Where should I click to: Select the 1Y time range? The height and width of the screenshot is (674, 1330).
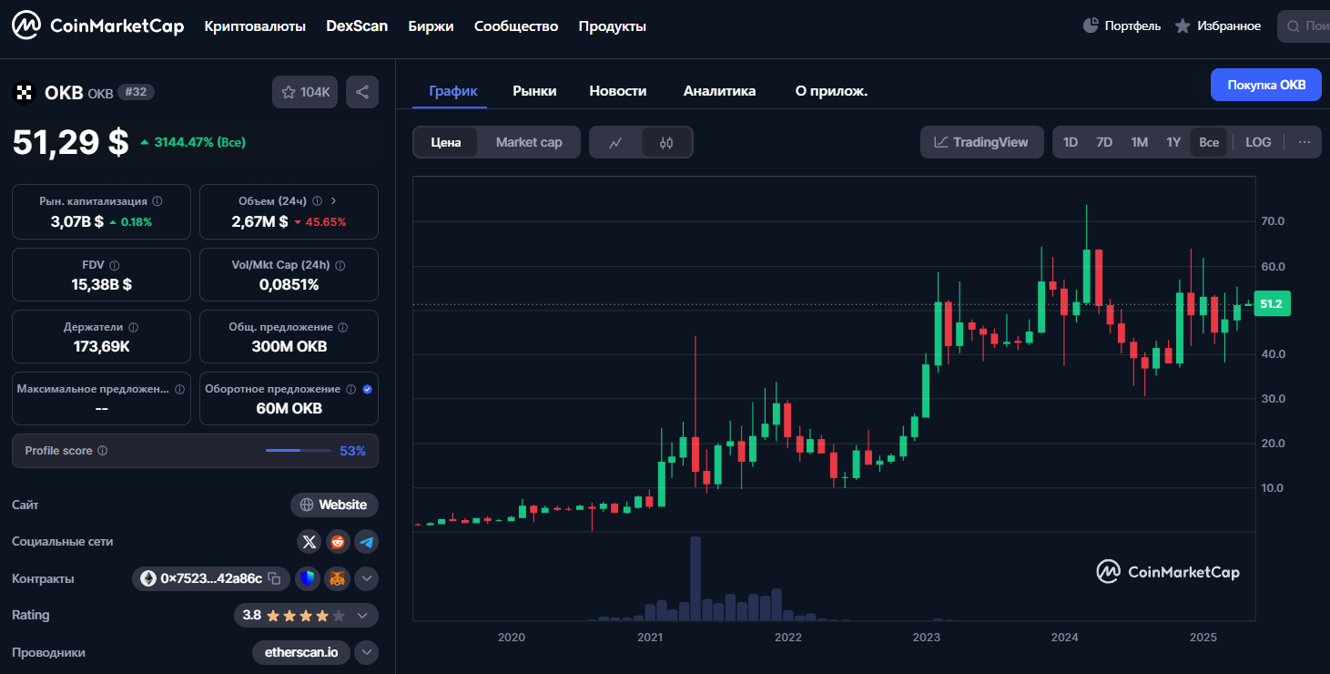coord(1173,142)
